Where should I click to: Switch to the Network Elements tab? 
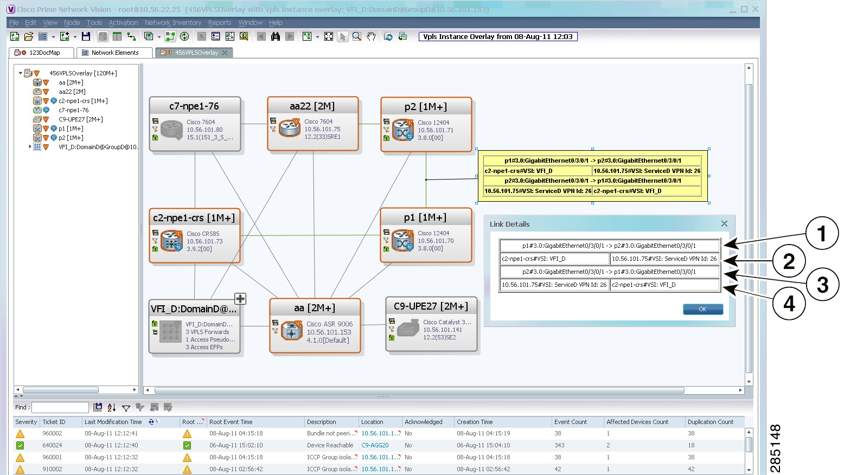[x=114, y=53]
